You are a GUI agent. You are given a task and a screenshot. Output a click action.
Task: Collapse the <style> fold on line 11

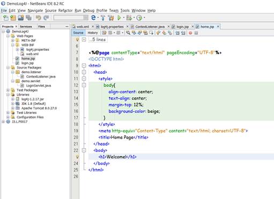point(84,79)
